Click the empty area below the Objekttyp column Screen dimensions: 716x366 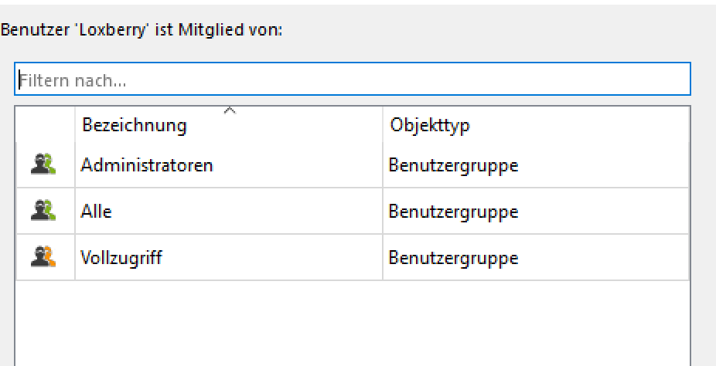(x=536, y=323)
